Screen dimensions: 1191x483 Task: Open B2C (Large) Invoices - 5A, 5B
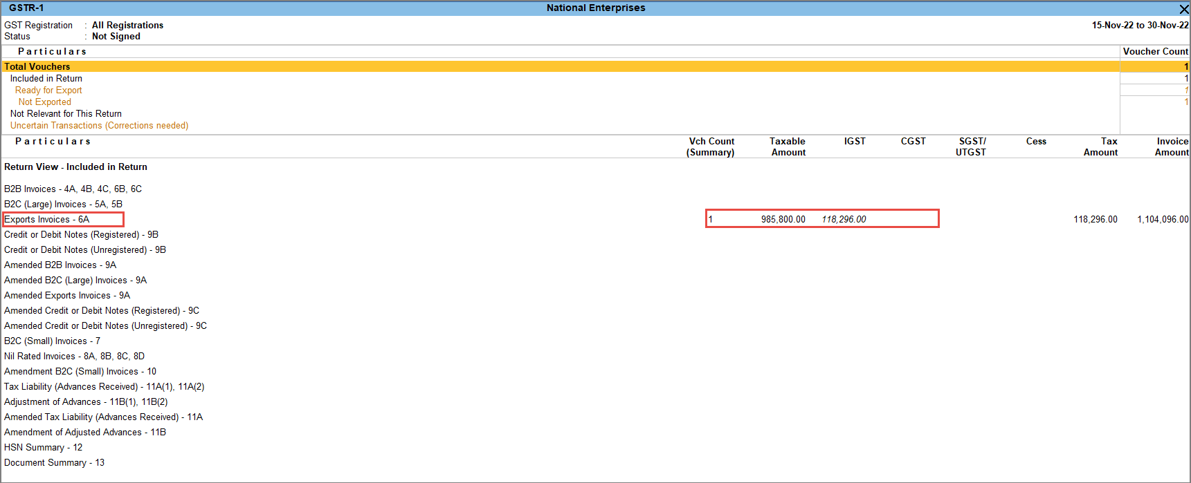point(63,204)
